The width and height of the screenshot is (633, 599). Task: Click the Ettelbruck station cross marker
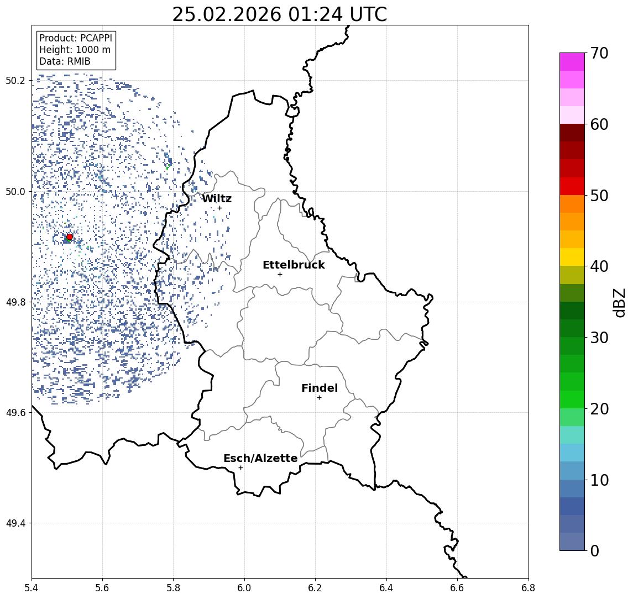click(280, 275)
